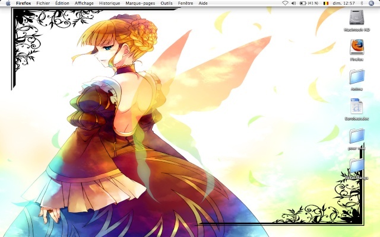Click the Eurobeat.doc file label

357,118
